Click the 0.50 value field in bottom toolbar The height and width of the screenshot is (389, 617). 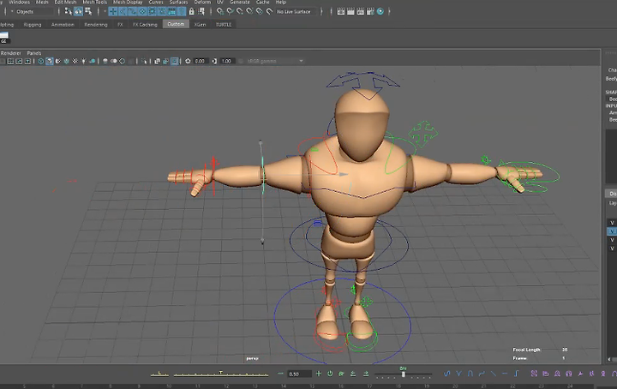pyautogui.click(x=298, y=374)
